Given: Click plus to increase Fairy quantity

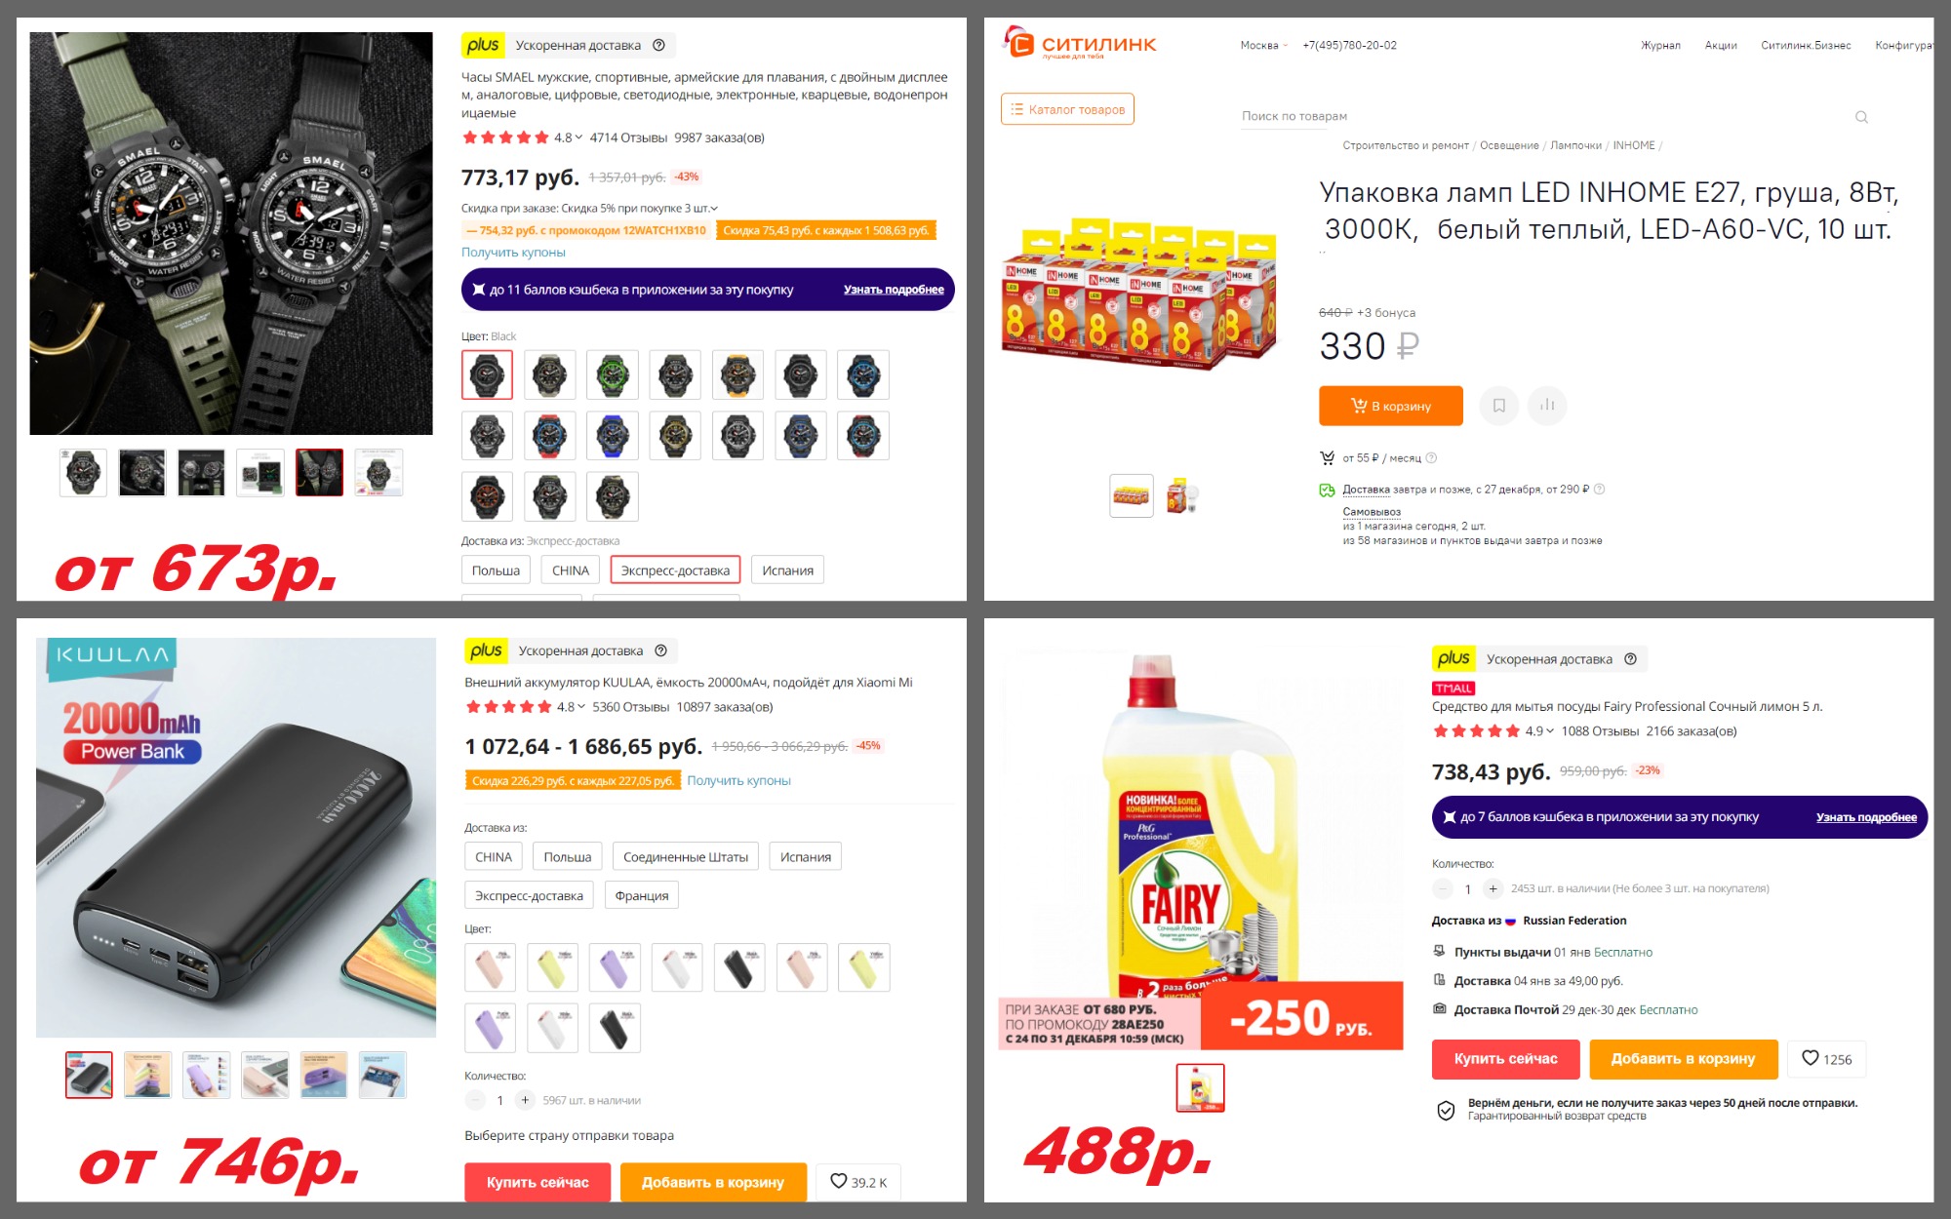Looking at the screenshot, I should pyautogui.click(x=1493, y=888).
